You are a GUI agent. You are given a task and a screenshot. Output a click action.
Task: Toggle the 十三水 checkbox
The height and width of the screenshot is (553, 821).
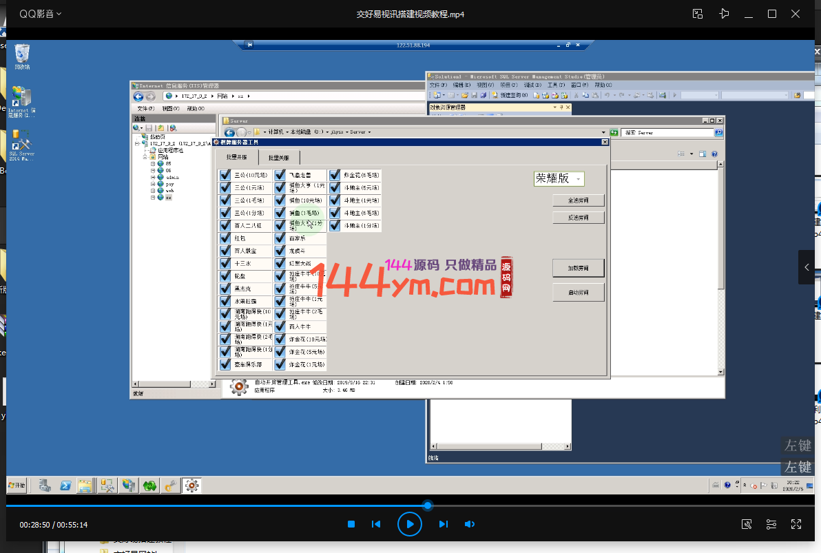(x=225, y=263)
